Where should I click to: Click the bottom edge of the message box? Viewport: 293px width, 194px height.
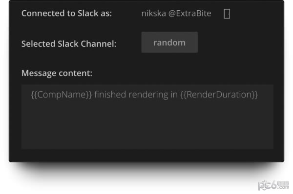(147, 149)
